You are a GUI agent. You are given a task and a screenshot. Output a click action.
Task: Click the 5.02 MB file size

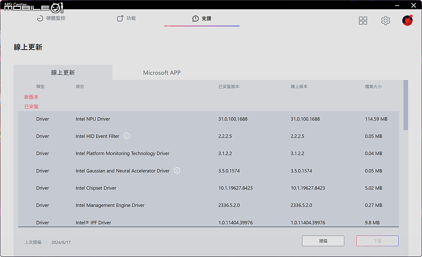pos(374,188)
